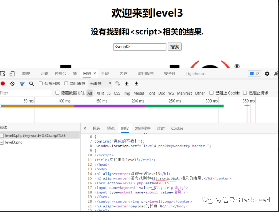Open the feedback person icon
Screen dimensions: 279x212
tap(276, 74)
